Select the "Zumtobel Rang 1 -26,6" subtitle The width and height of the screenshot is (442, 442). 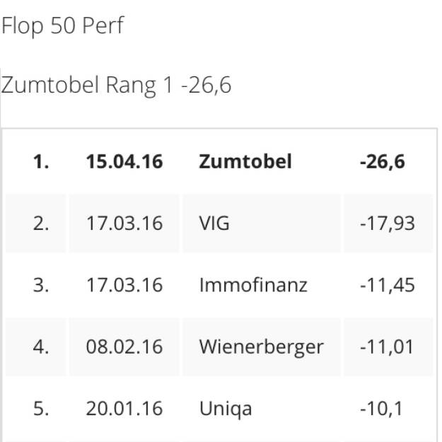click(116, 86)
